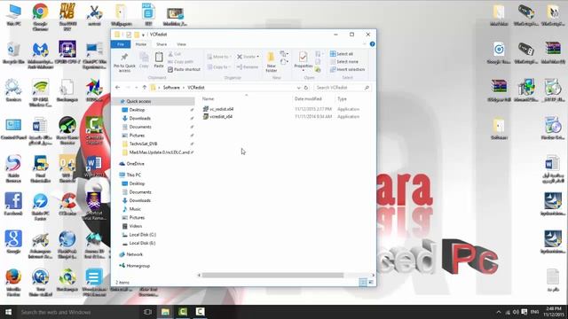Go back with the Back arrow
This screenshot has width=568, height=319.
tap(117, 88)
